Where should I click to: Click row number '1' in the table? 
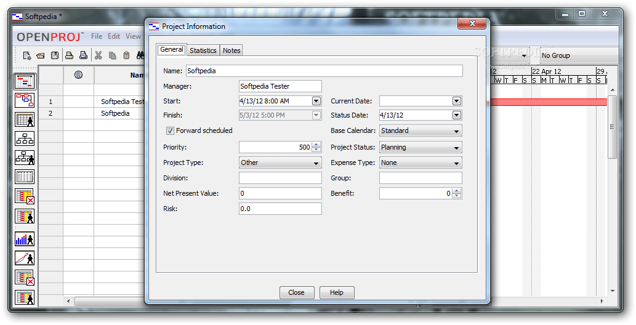point(50,102)
